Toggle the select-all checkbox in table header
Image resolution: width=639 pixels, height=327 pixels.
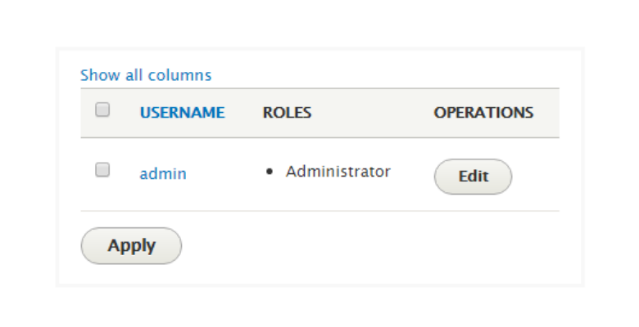pos(102,110)
